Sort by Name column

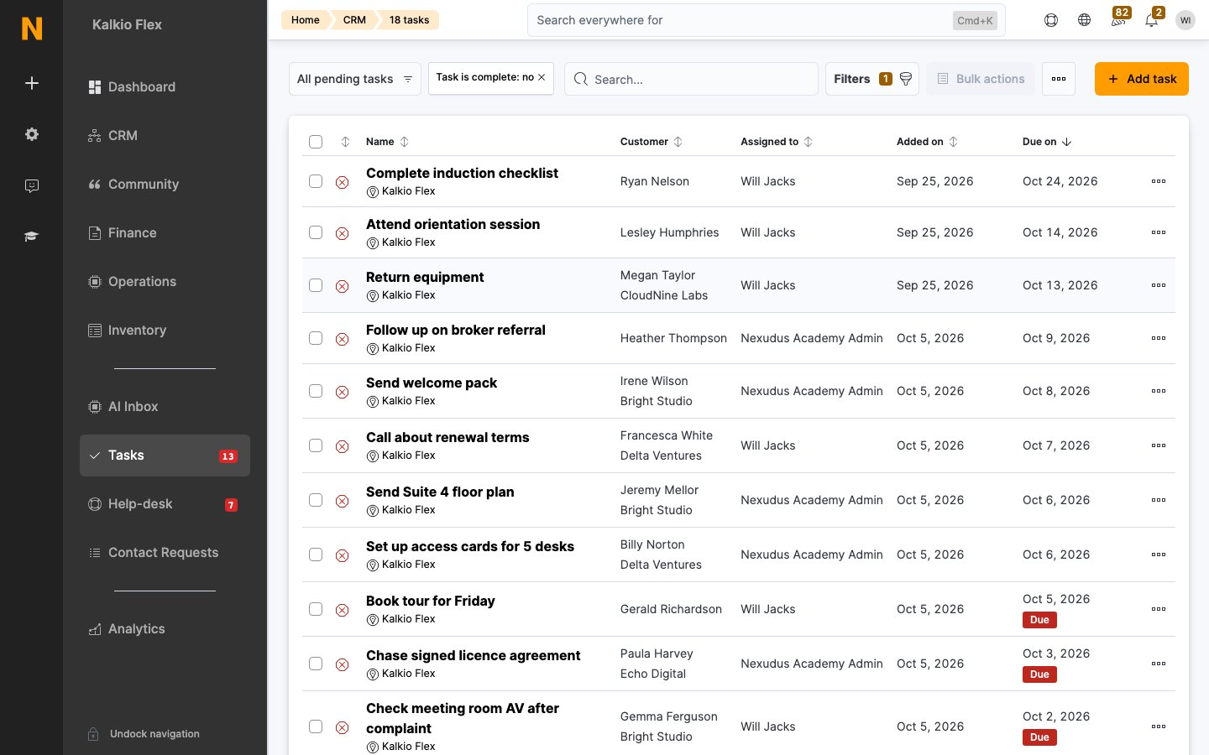point(387,142)
